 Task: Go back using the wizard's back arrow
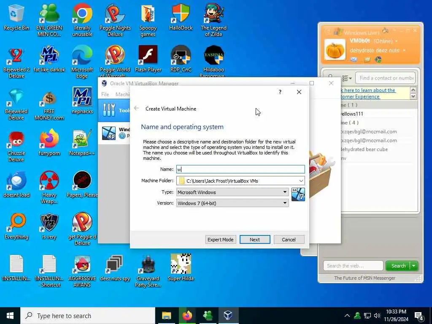point(136,108)
